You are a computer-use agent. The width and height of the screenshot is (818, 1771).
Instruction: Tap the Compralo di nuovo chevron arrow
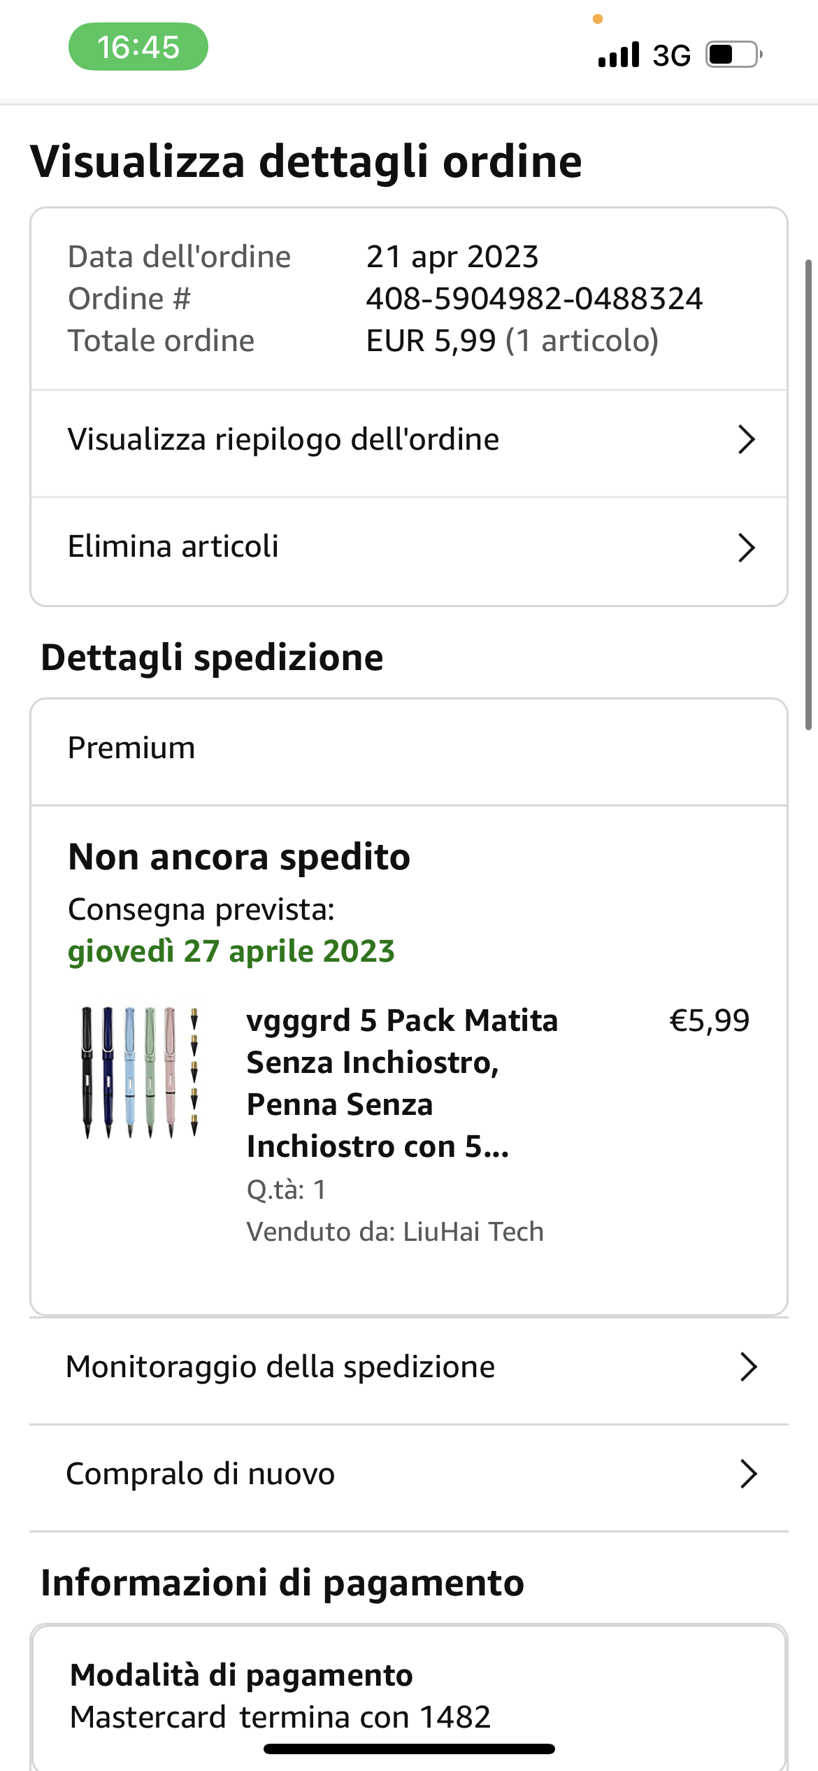(x=748, y=1474)
